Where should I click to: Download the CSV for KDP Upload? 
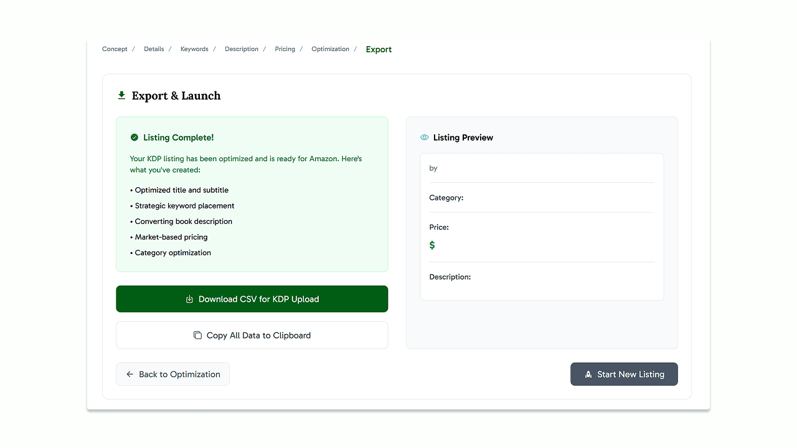[252, 299]
